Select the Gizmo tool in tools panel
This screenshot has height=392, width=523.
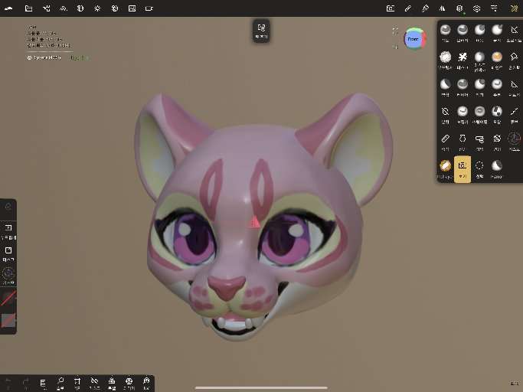click(x=514, y=141)
